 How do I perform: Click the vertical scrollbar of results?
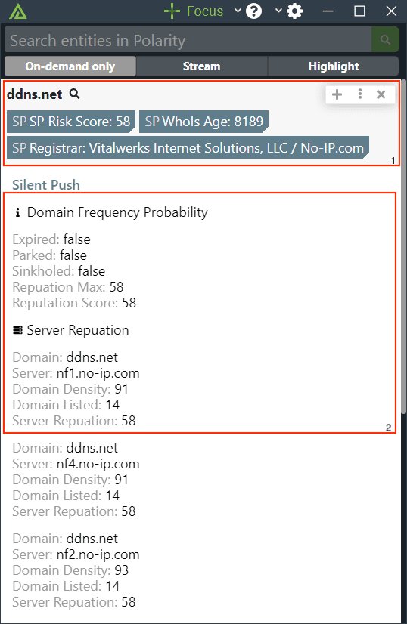point(404,247)
